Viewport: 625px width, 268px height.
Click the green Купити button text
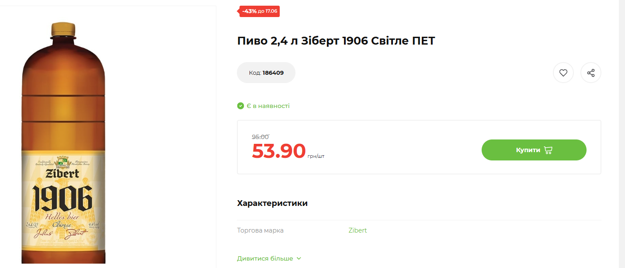click(x=528, y=150)
